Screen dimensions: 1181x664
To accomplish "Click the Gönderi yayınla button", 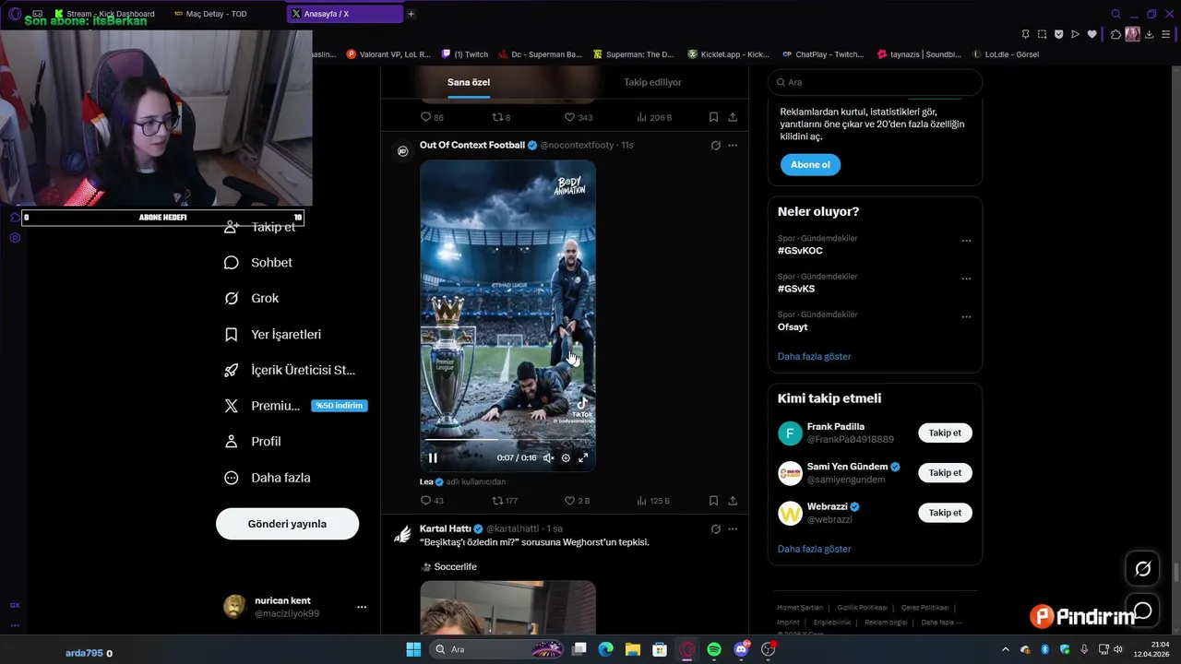I will click(287, 524).
